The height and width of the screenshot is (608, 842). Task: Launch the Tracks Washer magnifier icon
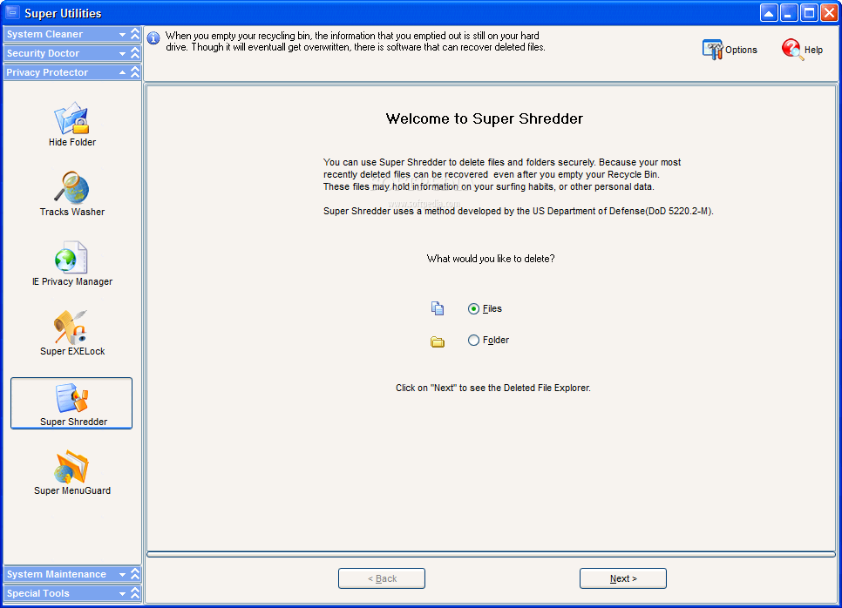click(x=71, y=187)
